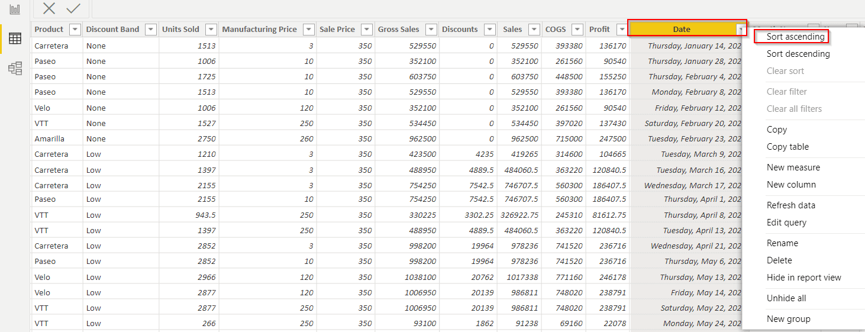Choose Delete in the context menu
The width and height of the screenshot is (865, 332).
(x=779, y=260)
